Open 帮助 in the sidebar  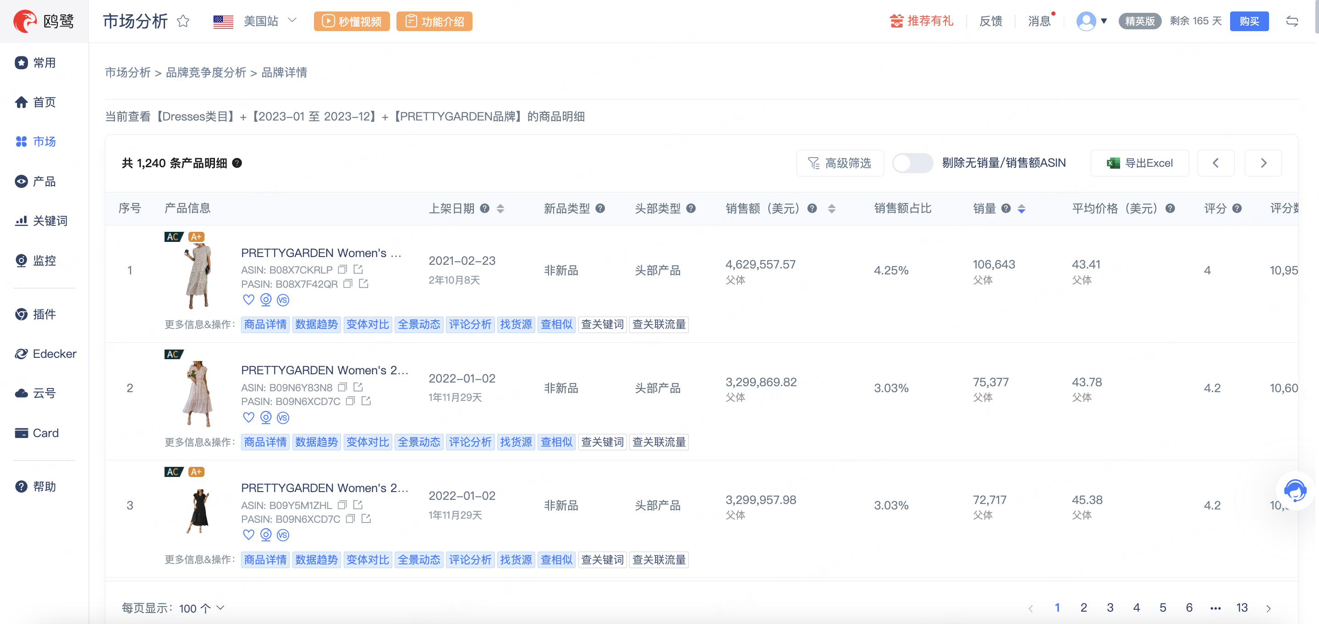(x=36, y=486)
